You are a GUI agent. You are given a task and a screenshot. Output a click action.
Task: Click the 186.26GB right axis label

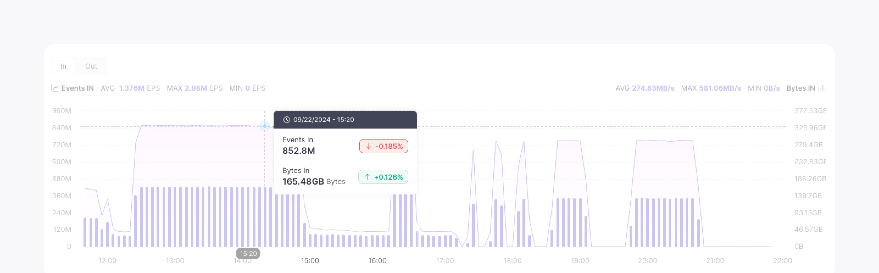click(x=810, y=179)
